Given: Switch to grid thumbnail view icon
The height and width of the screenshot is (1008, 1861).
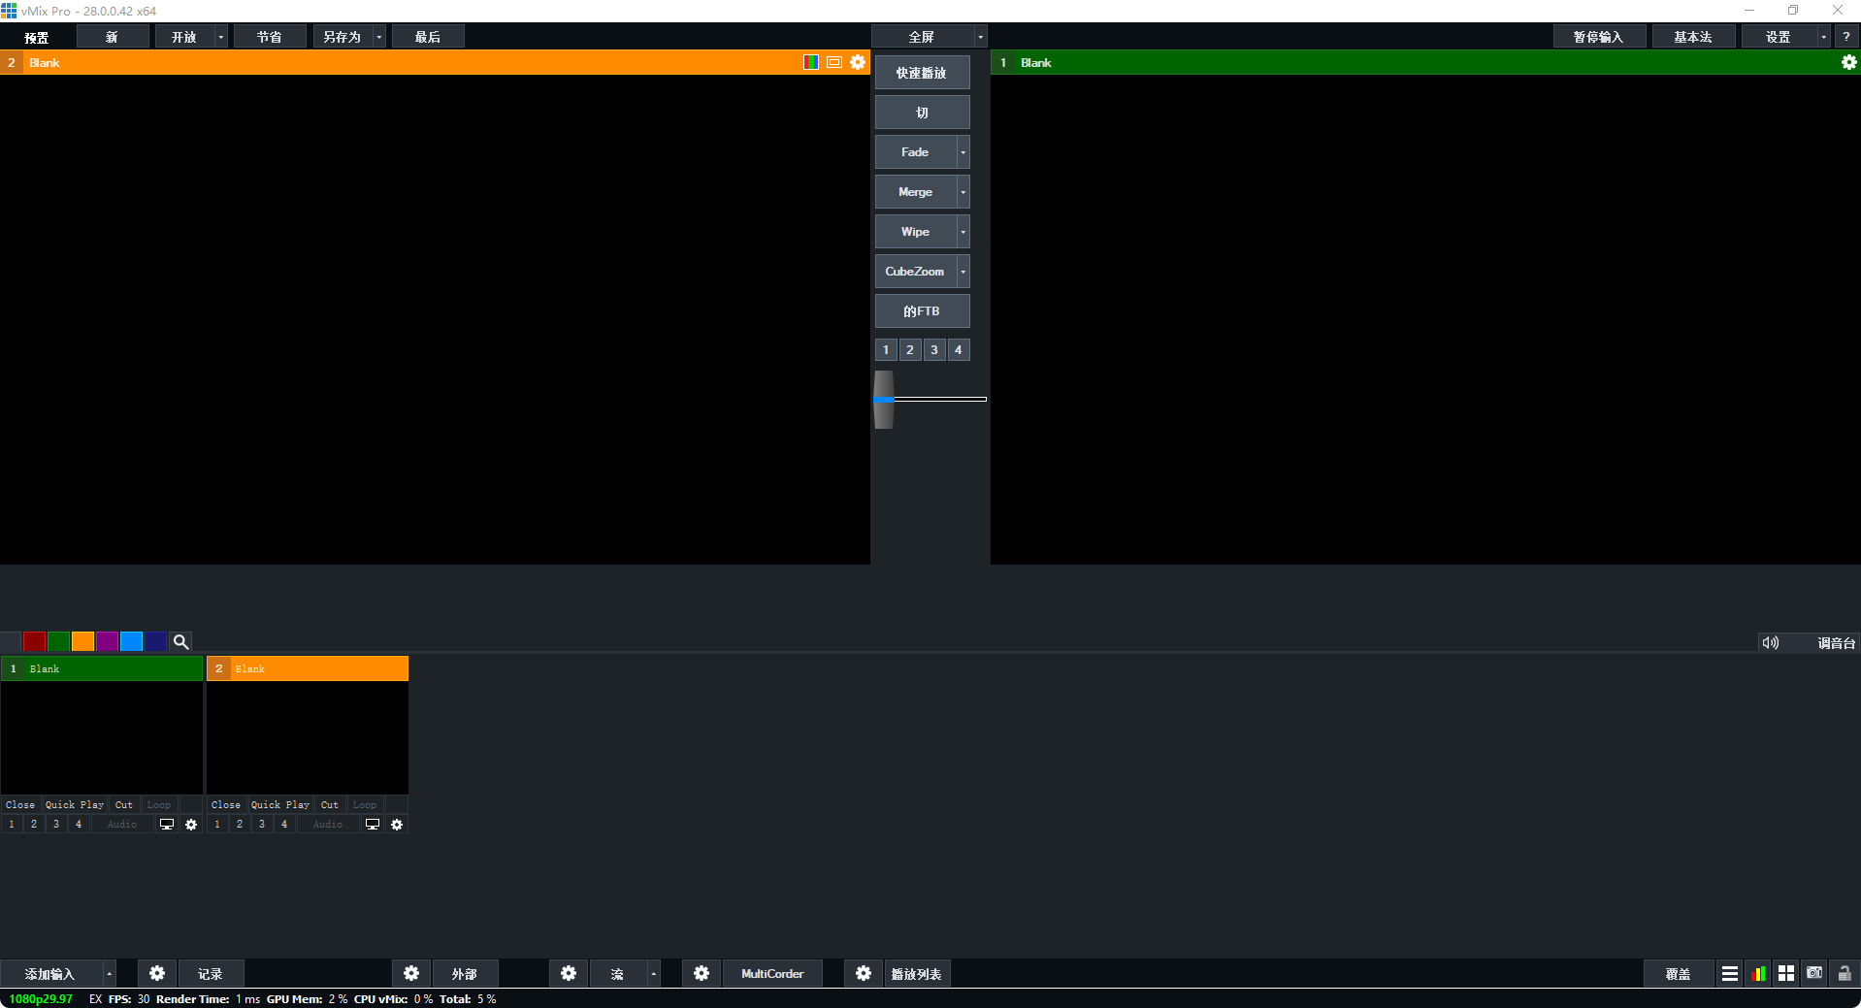Looking at the screenshot, I should (1786, 973).
